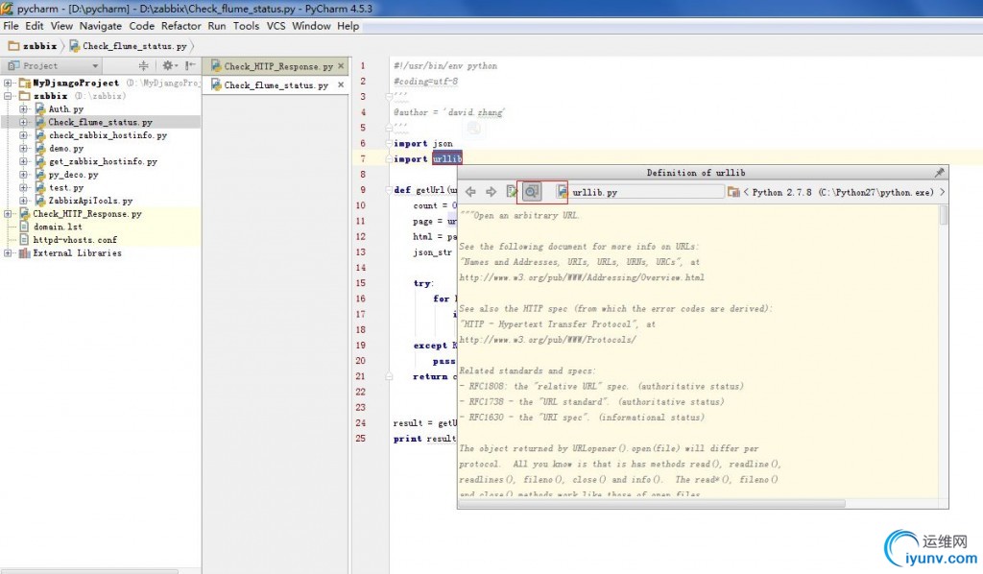The image size is (983, 574).
Task: Select External Libraries in the tree
Action: coord(77,253)
